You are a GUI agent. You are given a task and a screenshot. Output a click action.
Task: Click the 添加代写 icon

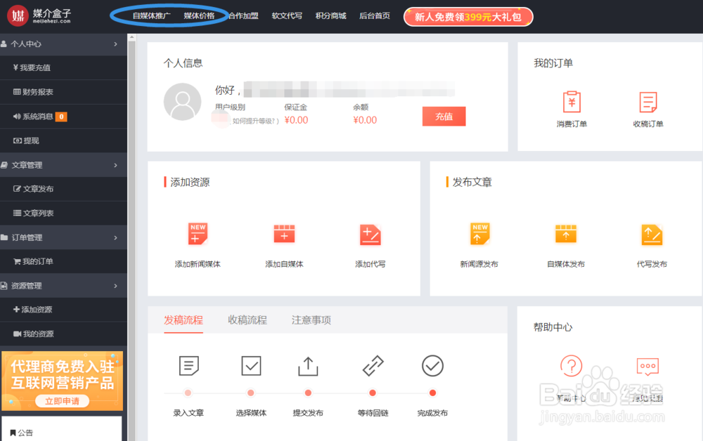tap(370, 235)
